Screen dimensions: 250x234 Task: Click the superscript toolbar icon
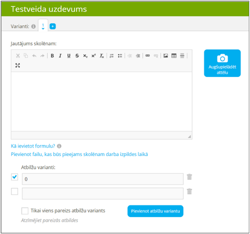(x=93, y=56)
